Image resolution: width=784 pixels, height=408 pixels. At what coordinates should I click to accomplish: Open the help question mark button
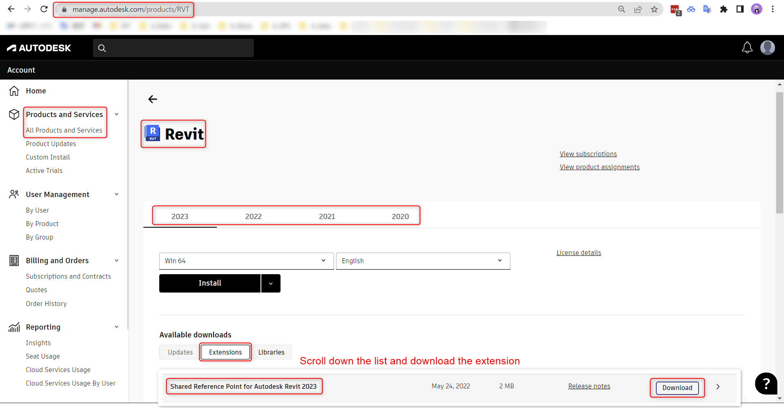766,384
